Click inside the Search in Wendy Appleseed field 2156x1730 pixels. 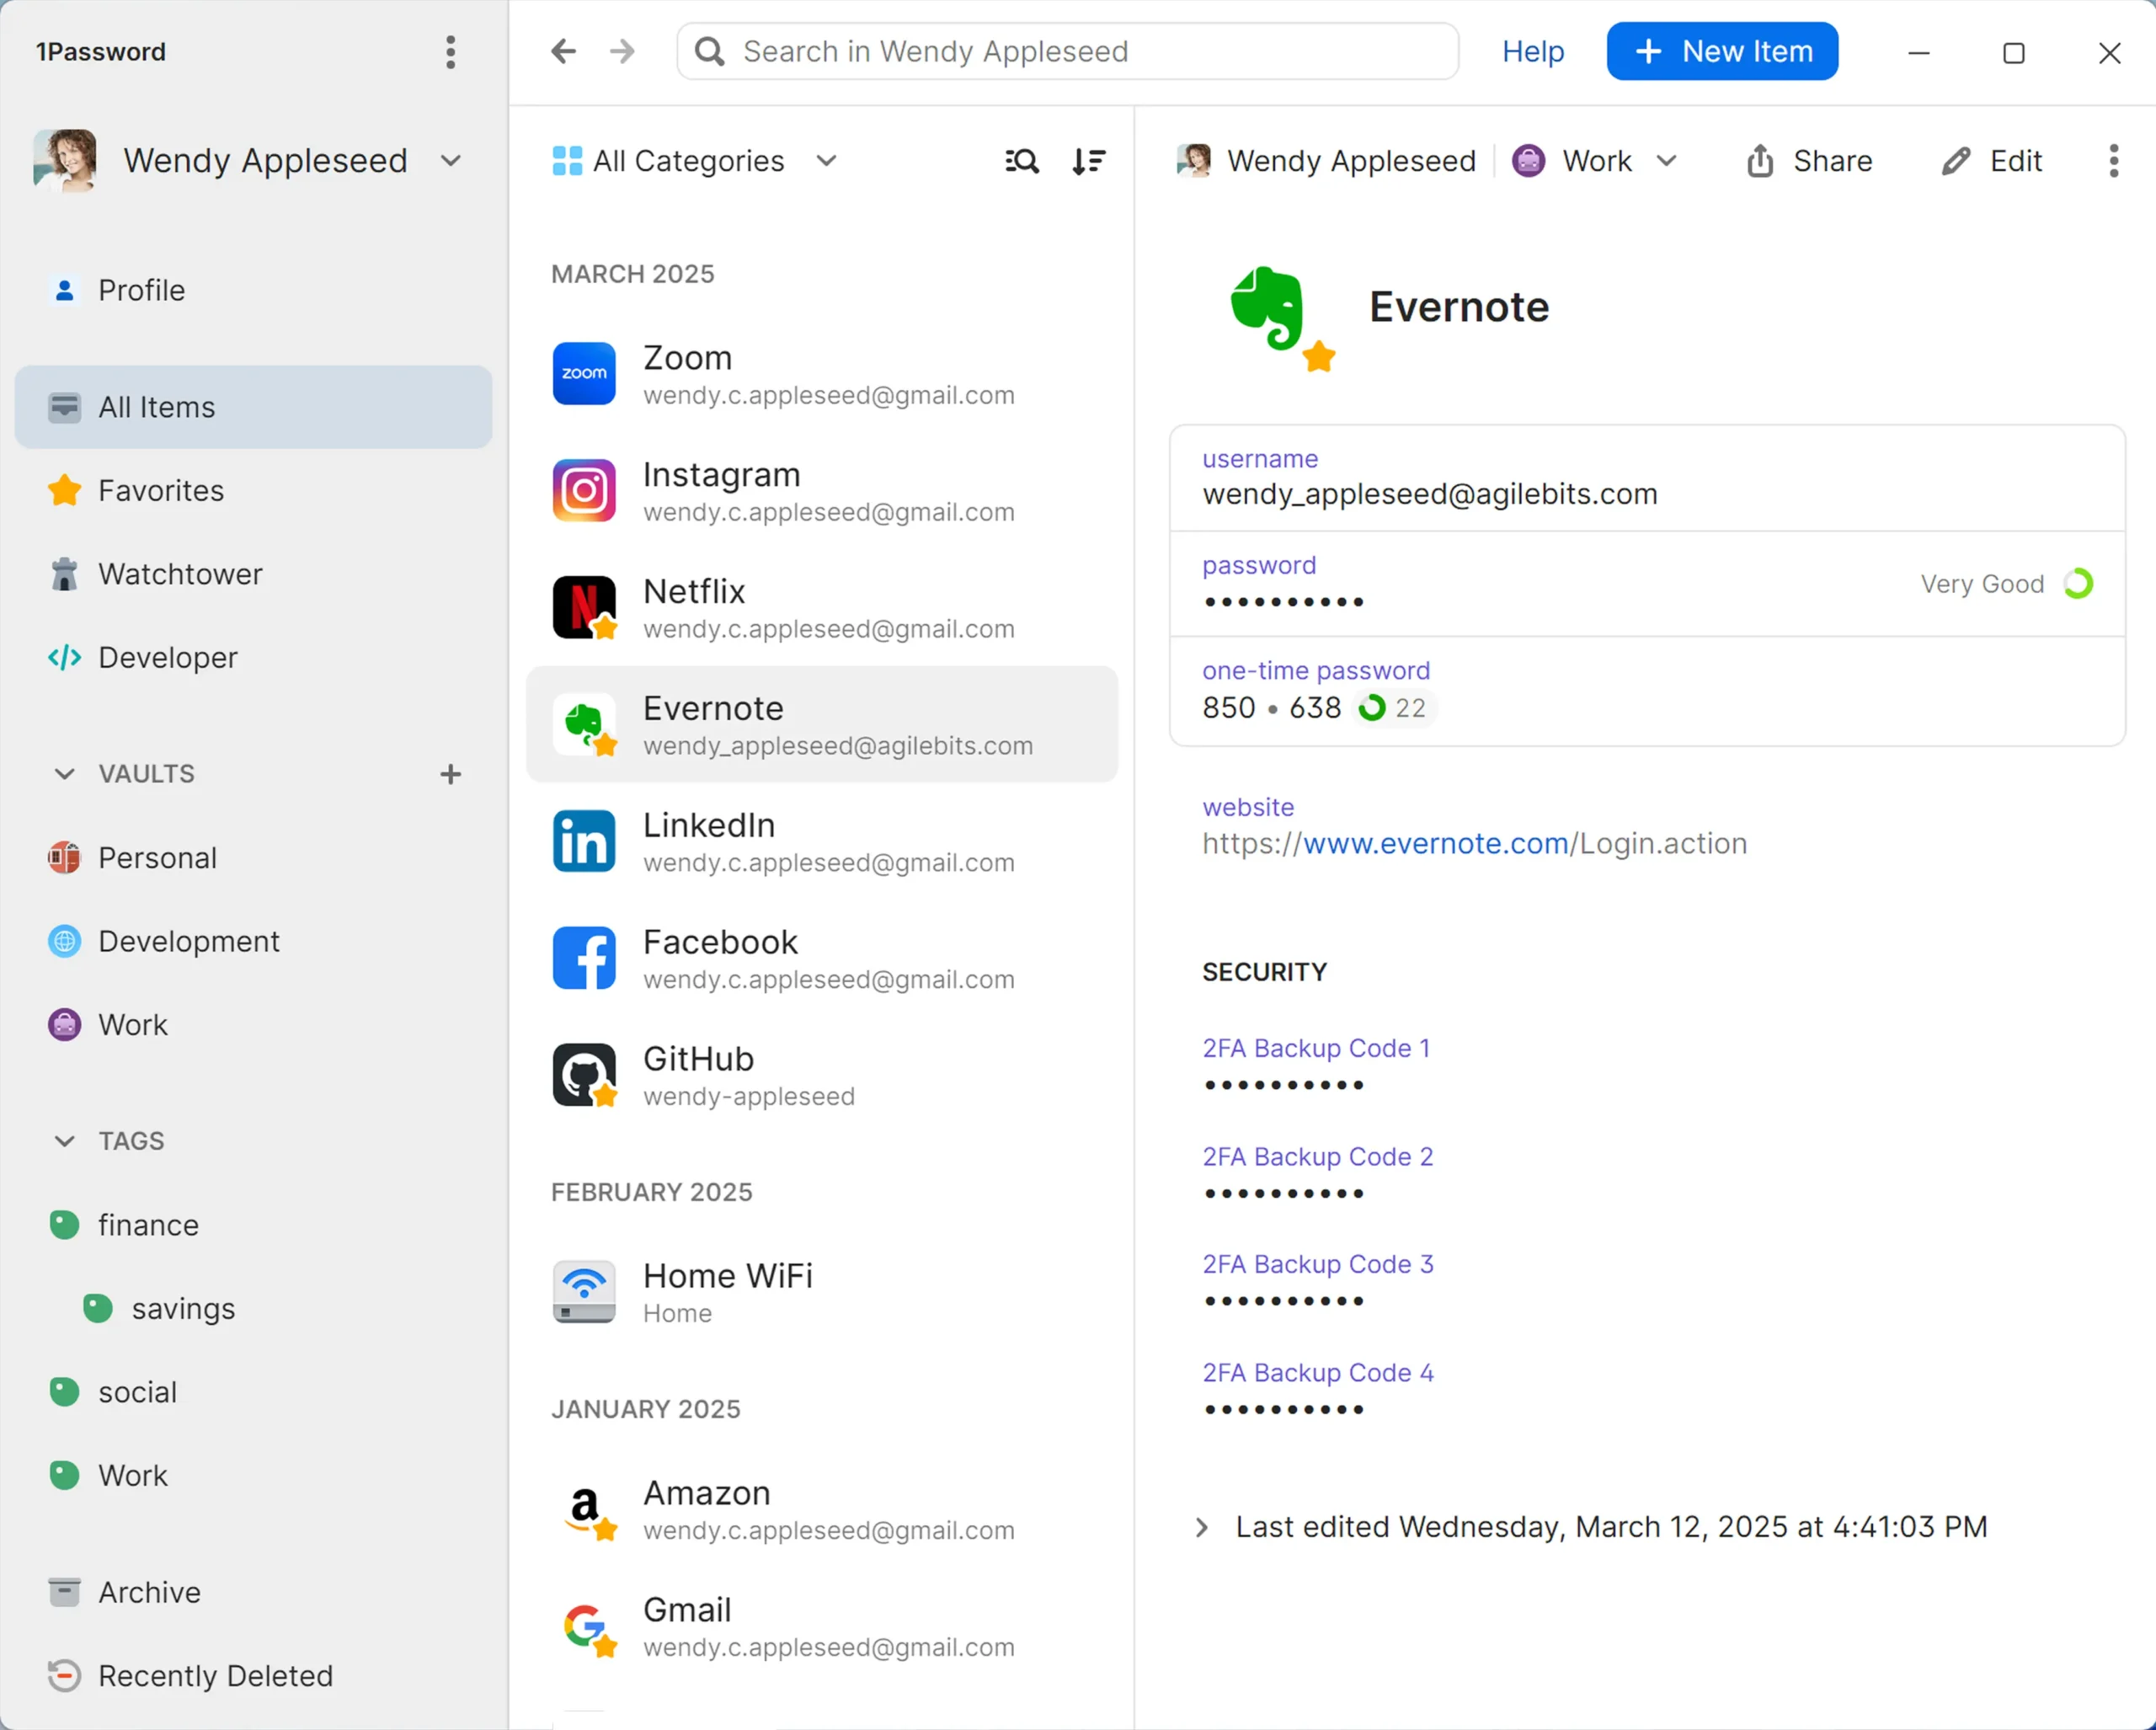1065,51
